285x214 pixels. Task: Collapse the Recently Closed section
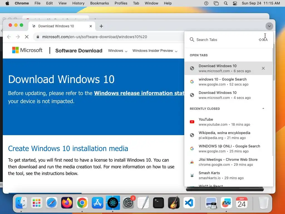[x=263, y=109]
